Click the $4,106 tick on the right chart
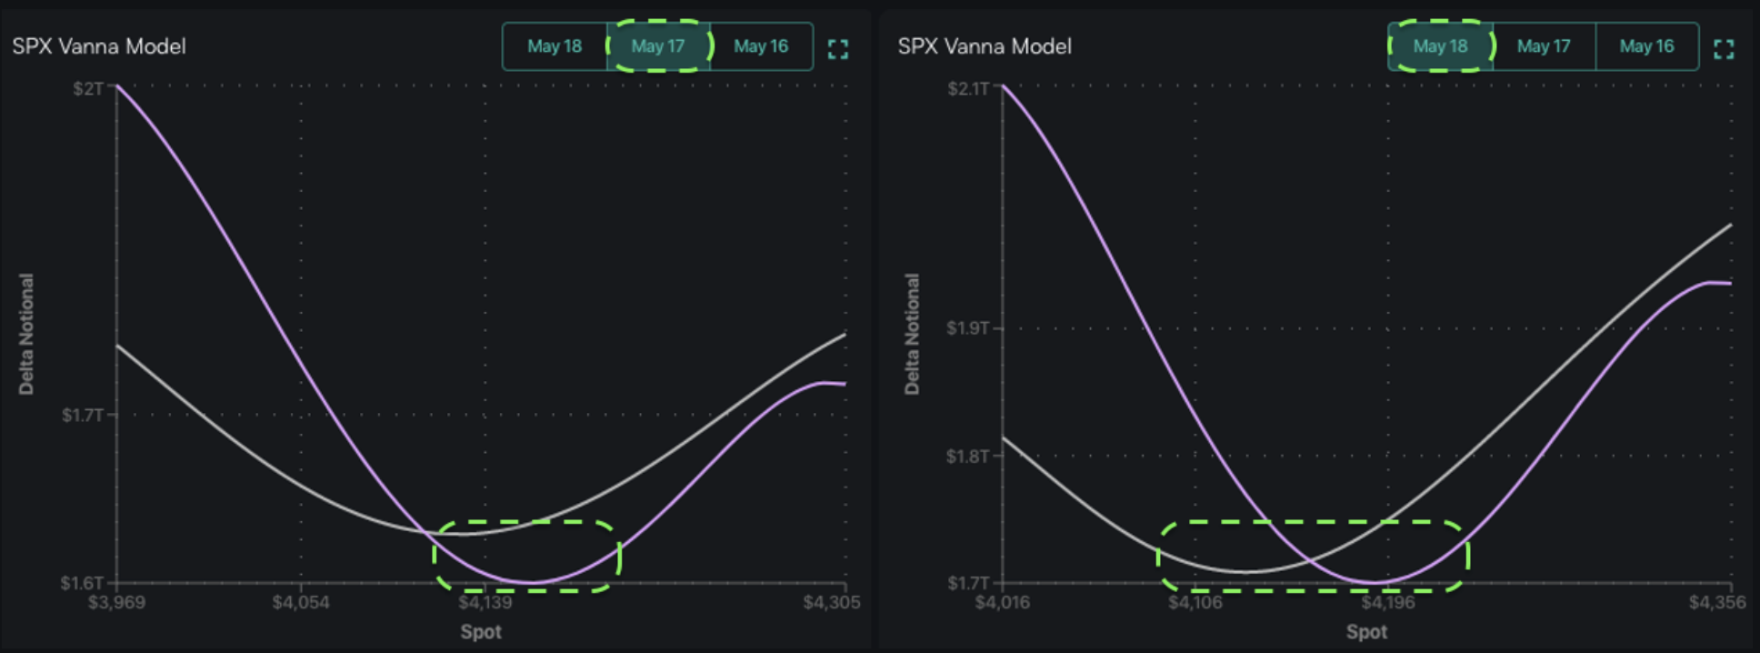The width and height of the screenshot is (1760, 653). [1195, 602]
